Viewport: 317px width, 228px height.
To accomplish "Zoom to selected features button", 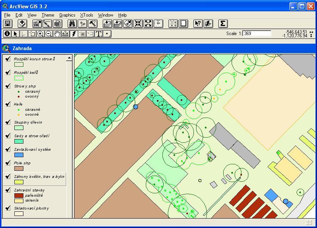I will [128, 24].
